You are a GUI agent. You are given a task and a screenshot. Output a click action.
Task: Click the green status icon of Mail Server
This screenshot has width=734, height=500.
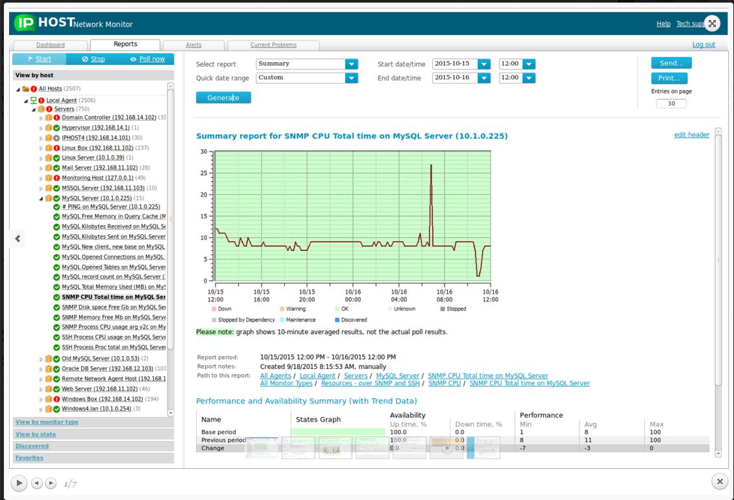click(x=56, y=168)
